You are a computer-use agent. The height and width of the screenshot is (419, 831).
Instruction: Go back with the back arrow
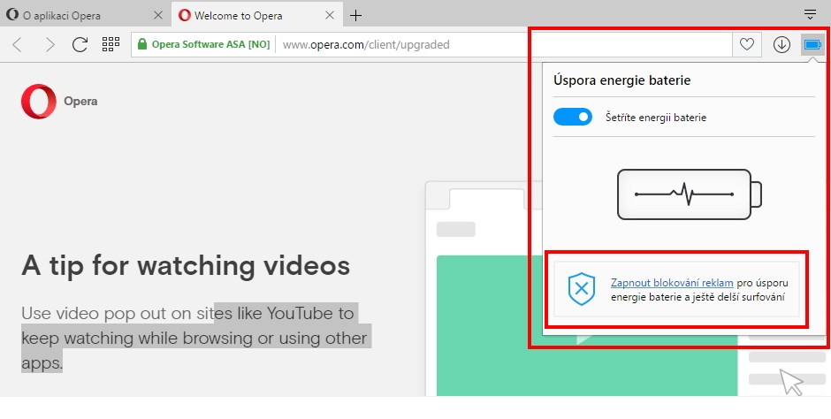click(17, 44)
